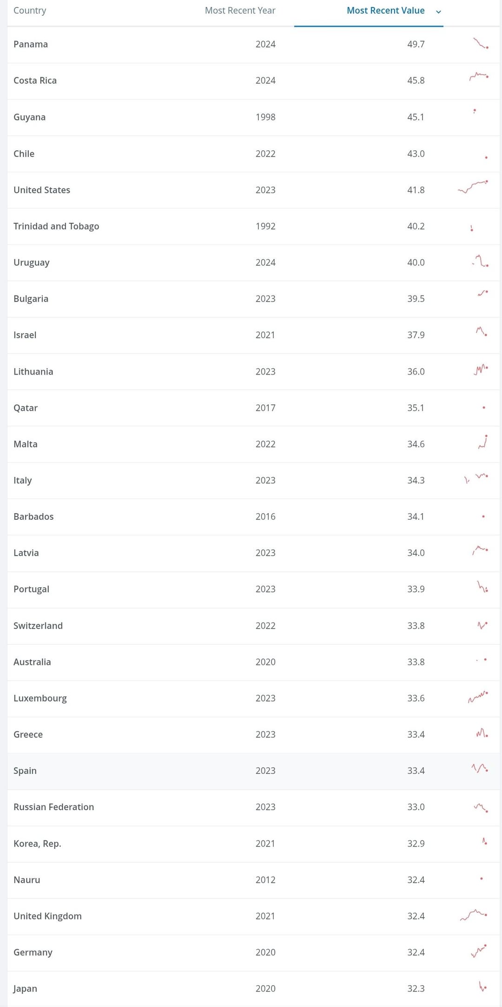The width and height of the screenshot is (502, 1007).
Task: Sort by Most Recent Year column
Action: [x=240, y=11]
